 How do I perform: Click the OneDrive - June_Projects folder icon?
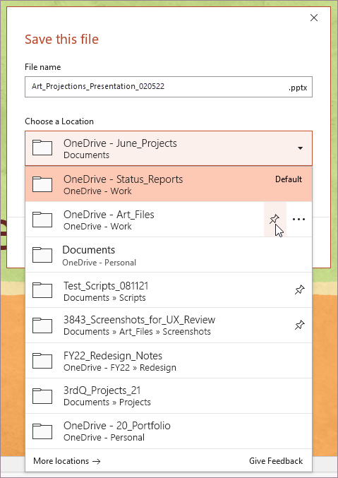pos(42,148)
